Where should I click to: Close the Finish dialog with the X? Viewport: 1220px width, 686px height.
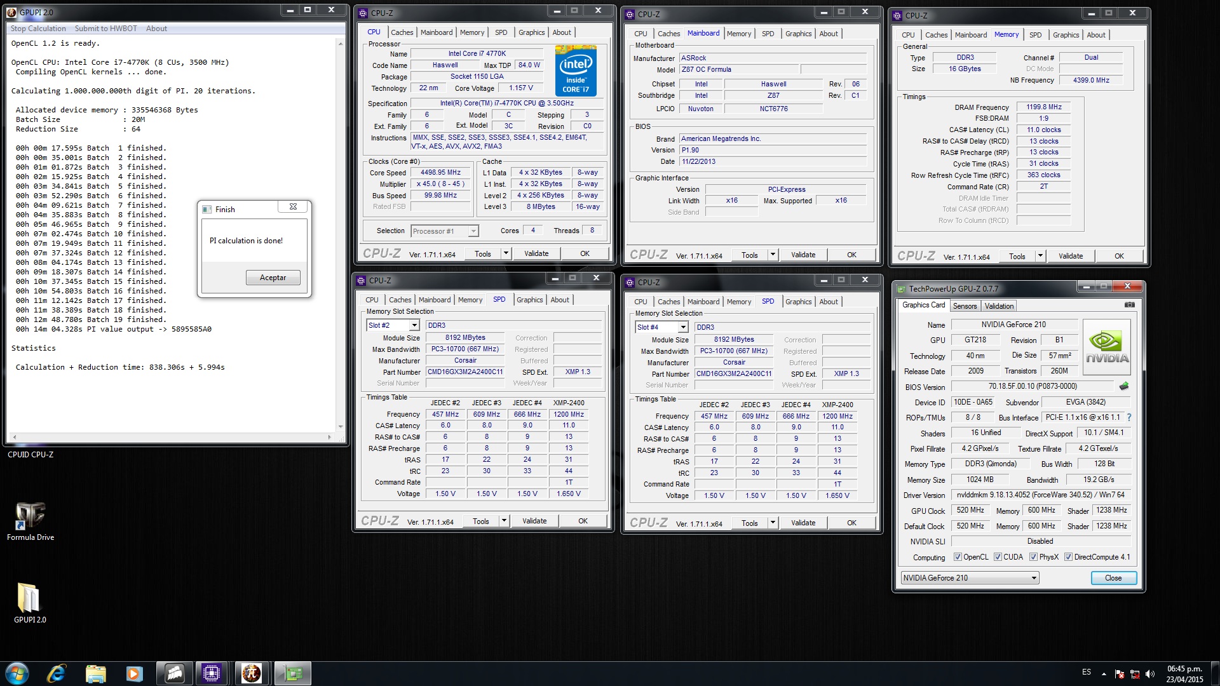tap(293, 206)
